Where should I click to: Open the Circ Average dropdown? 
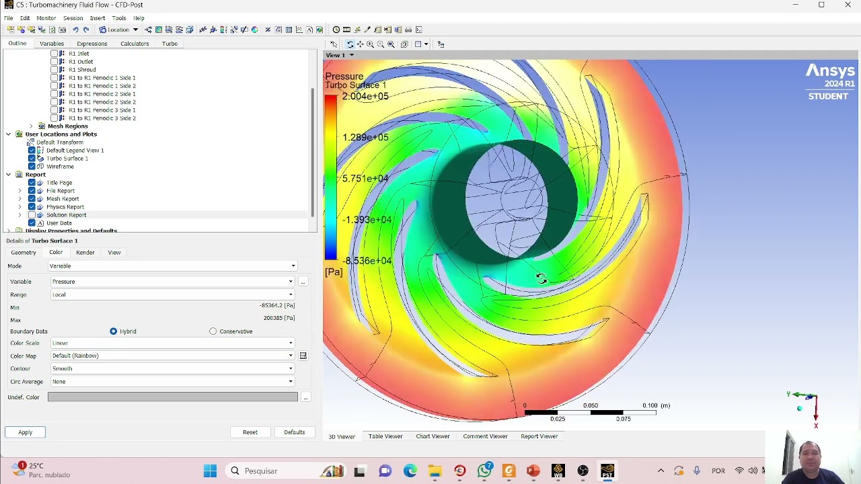point(172,382)
